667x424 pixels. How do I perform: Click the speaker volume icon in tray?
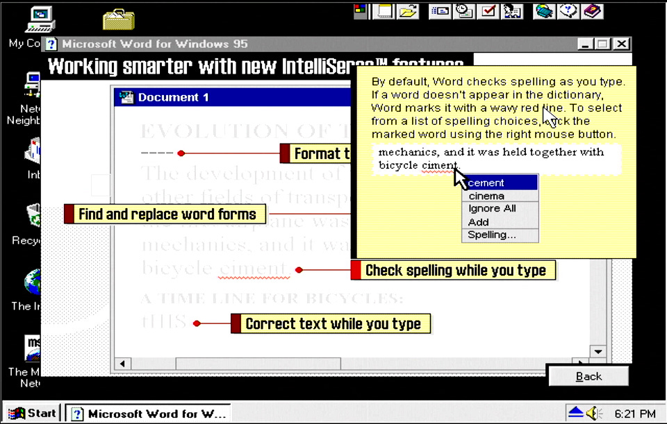click(x=594, y=413)
